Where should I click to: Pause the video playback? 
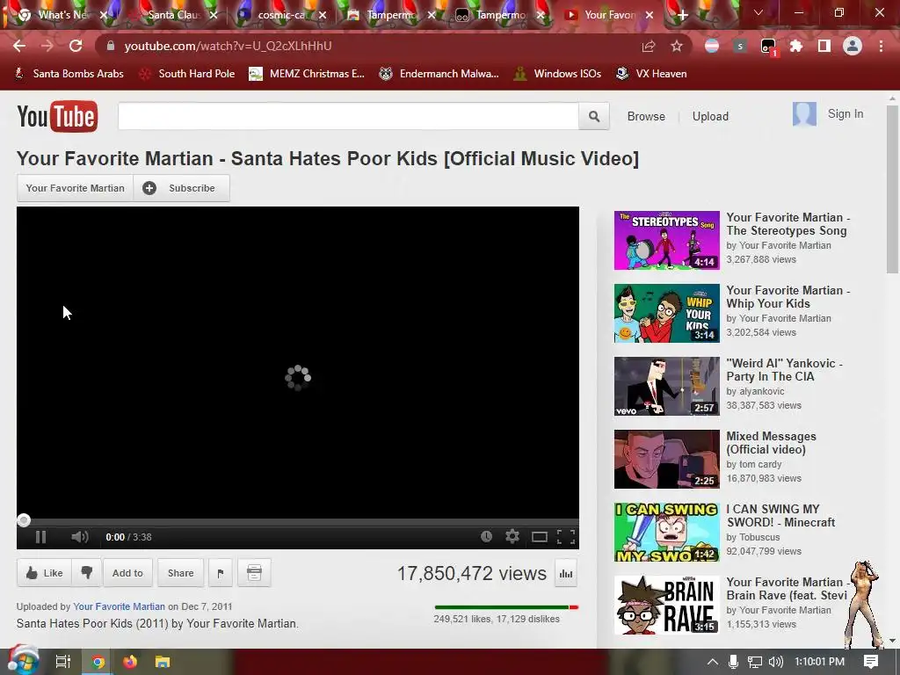tap(40, 537)
